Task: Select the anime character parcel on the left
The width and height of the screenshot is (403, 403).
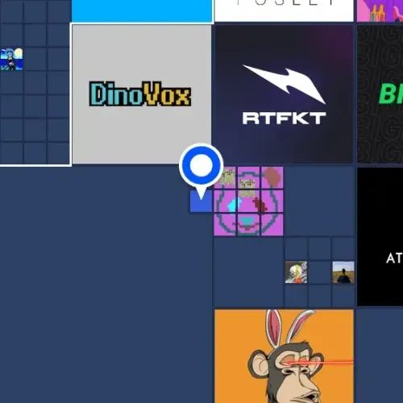Action: [11, 60]
